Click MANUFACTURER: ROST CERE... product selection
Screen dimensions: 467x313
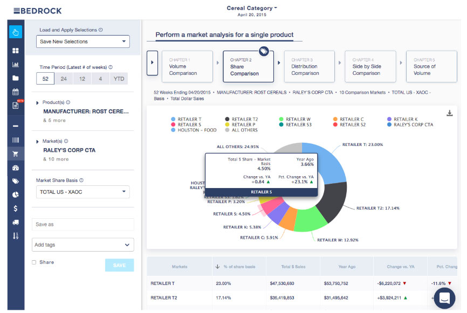pyautogui.click(x=86, y=112)
